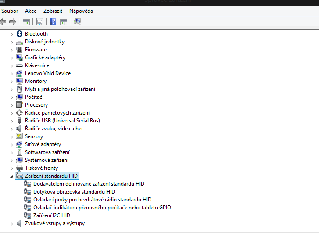This screenshot has width=319, height=233.
Task: Click the Forward arrow toolbar button
Action: pos(13,22)
